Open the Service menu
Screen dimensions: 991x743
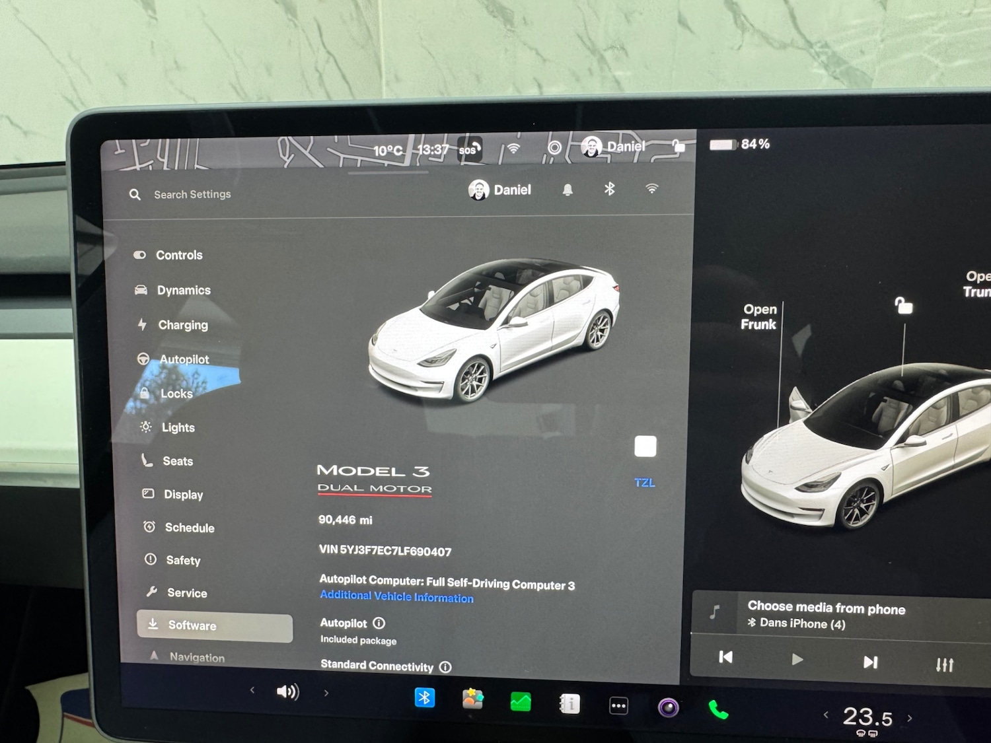176,592
